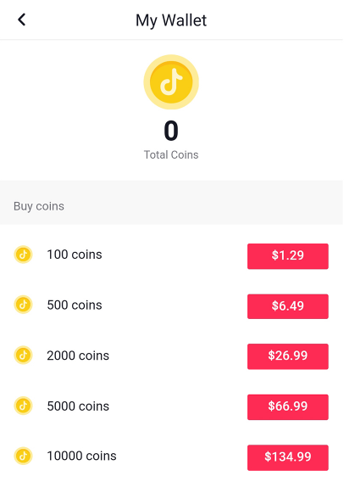This screenshot has width=344, height=504.
Task: Purchase 2000 coins with the $26.99 button
Action: coord(287,356)
